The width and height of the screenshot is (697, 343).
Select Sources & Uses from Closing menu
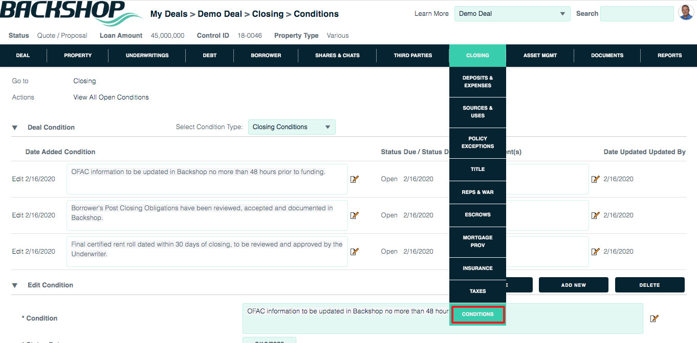[x=477, y=112]
